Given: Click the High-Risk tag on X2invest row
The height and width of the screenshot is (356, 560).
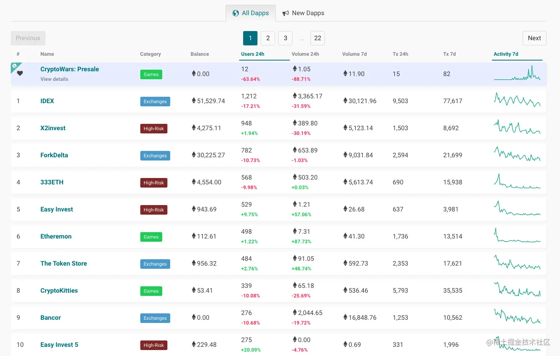Looking at the screenshot, I should pyautogui.click(x=154, y=129).
